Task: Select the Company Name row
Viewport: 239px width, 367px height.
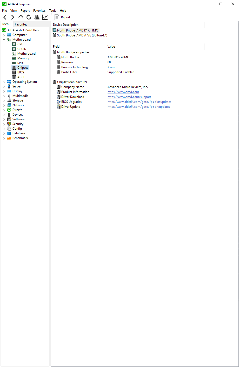Action: (128, 87)
